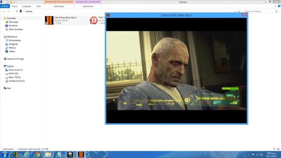Open Administrar tab under Herramientas de aplicación
This screenshot has height=158, width=281.
pyautogui.click(x=88, y=6)
